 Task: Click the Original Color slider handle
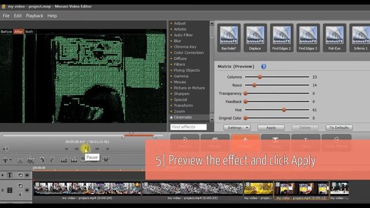coord(246,118)
